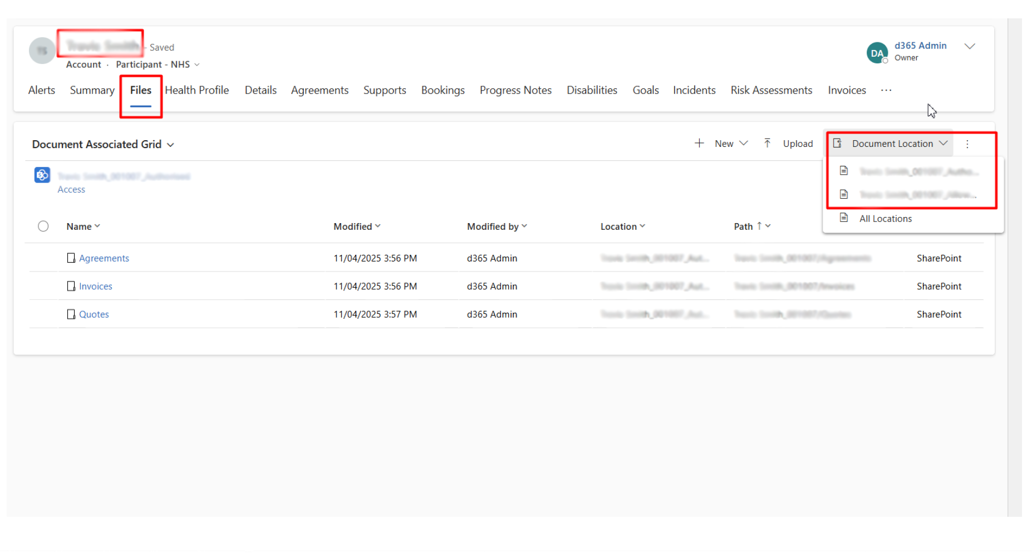This screenshot has width=1032, height=553.
Task: Open the grid's vertical ellipsis menu
Action: pos(967,144)
